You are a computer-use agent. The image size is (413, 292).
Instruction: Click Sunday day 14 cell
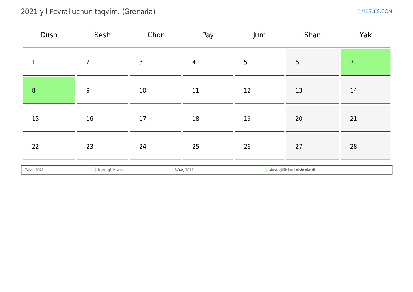pos(366,90)
